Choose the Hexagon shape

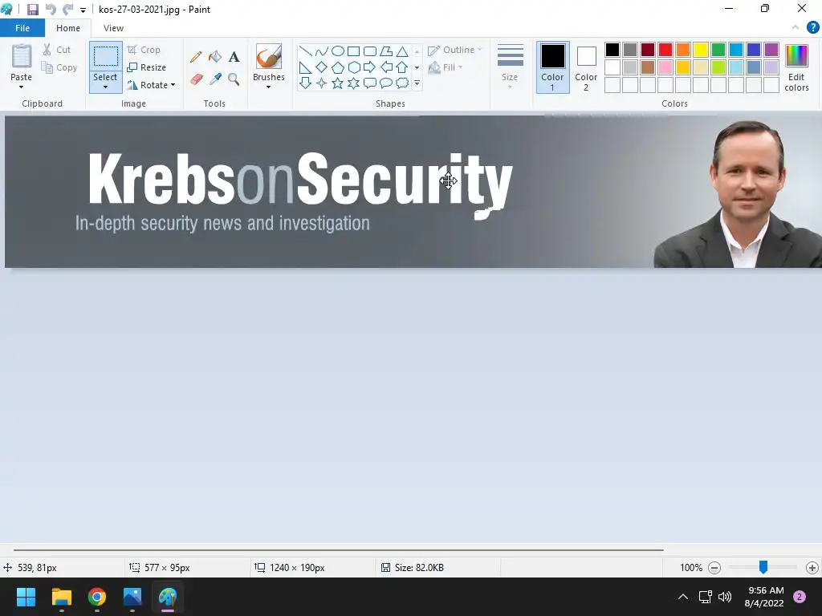coord(354,67)
